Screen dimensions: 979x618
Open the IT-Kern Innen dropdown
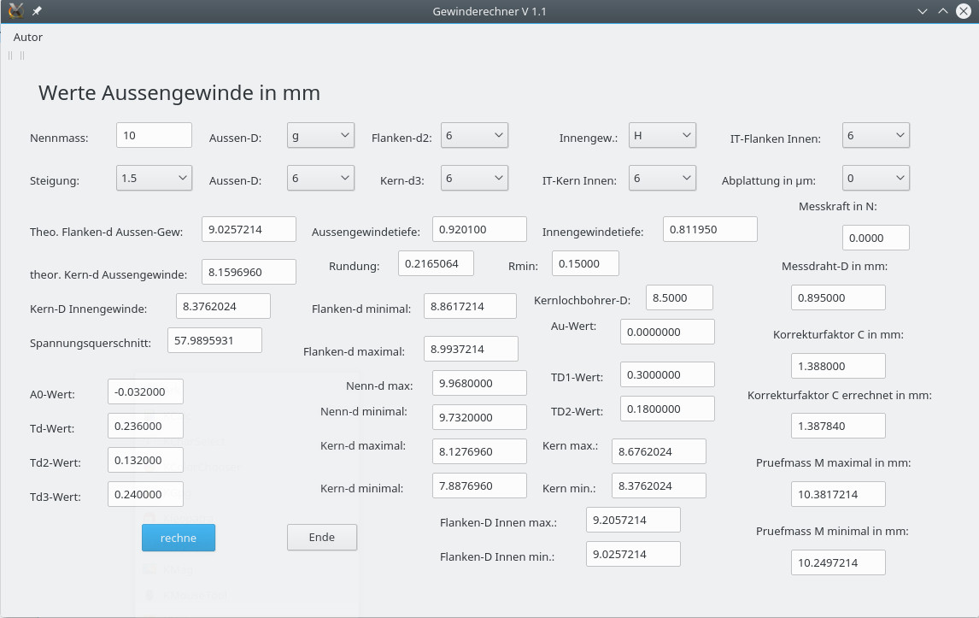click(662, 178)
